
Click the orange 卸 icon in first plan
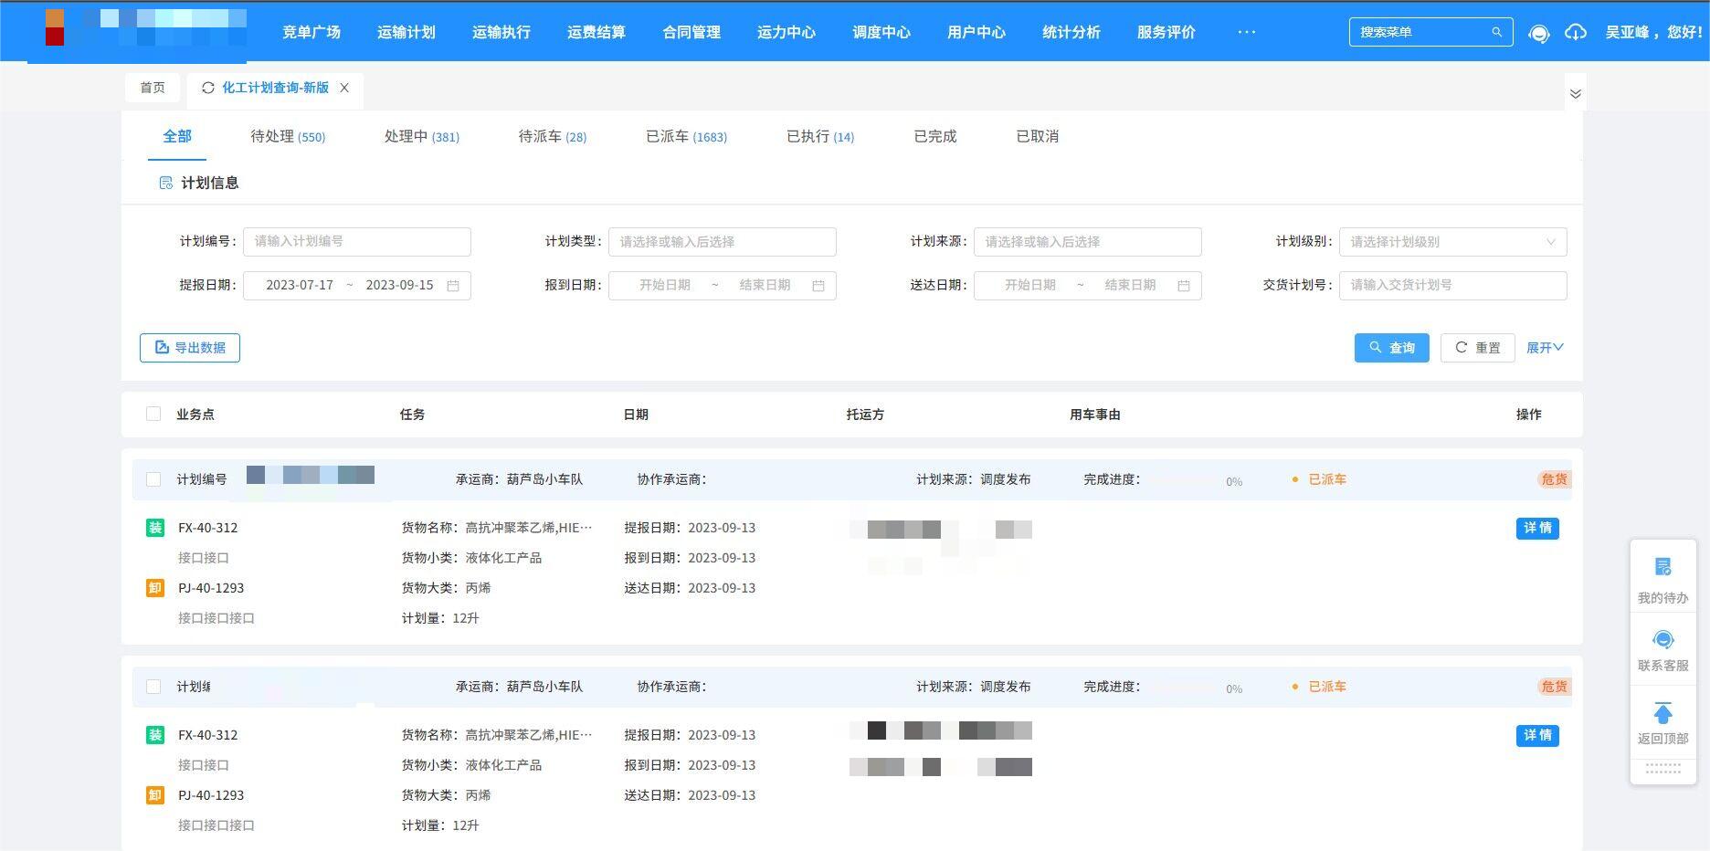(x=155, y=588)
